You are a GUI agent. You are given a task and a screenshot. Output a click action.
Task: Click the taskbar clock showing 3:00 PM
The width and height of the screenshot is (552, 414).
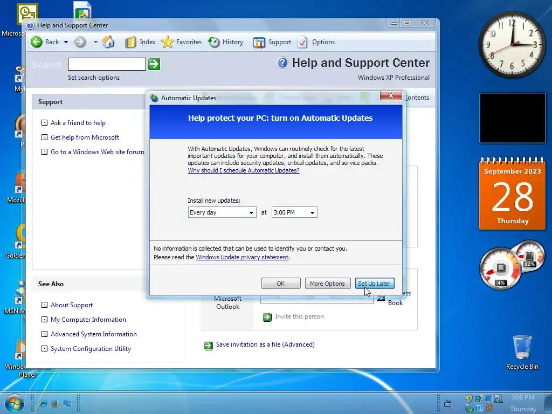point(523,397)
